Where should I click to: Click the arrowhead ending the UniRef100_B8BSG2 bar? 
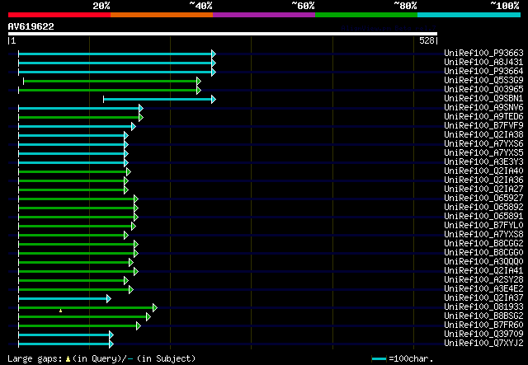pos(148,317)
